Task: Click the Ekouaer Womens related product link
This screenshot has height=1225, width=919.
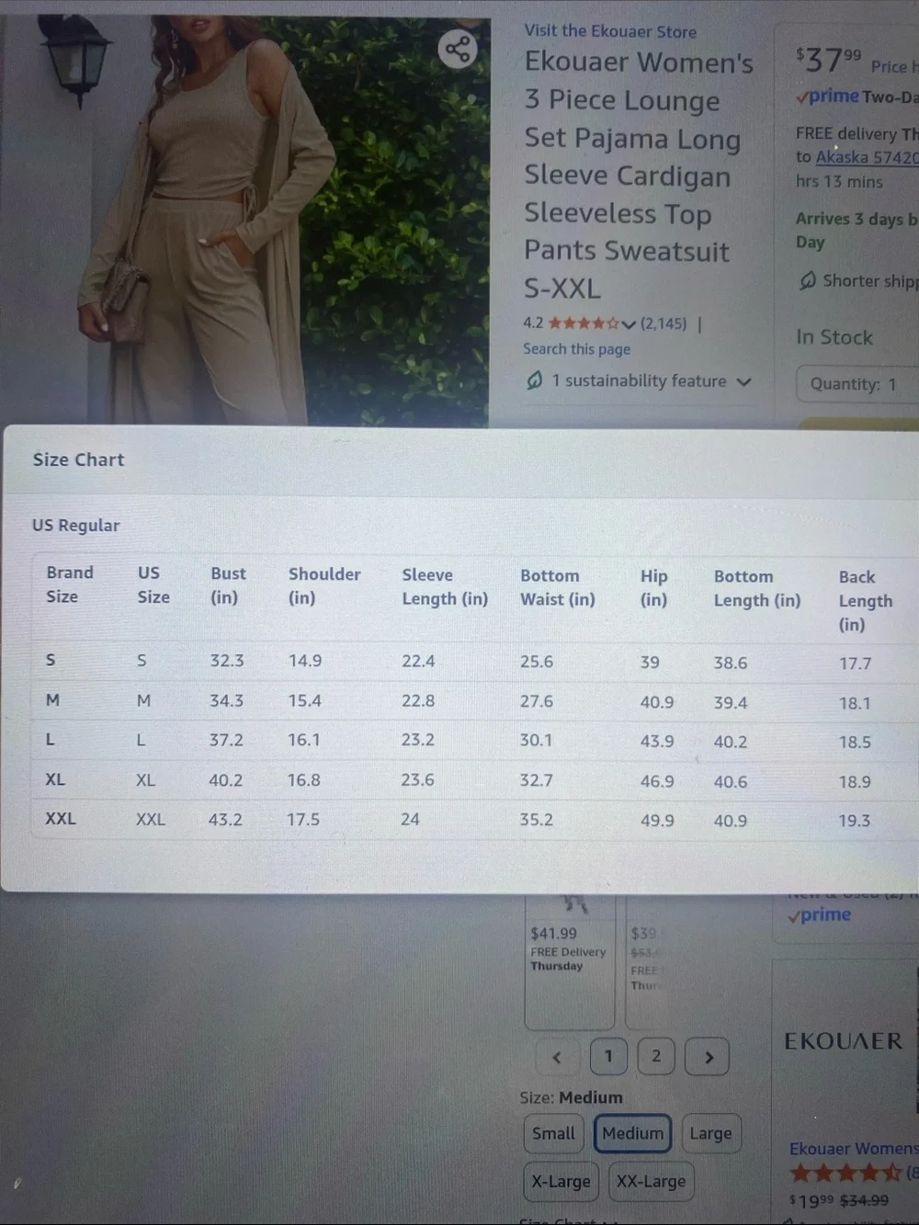Action: click(853, 1149)
